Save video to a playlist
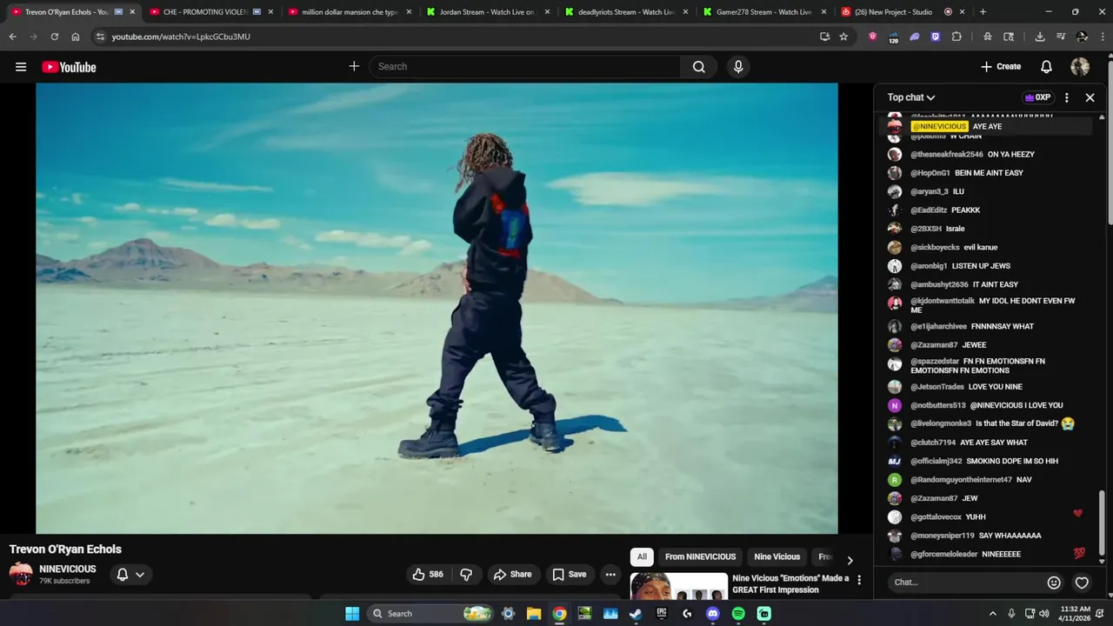 click(570, 574)
